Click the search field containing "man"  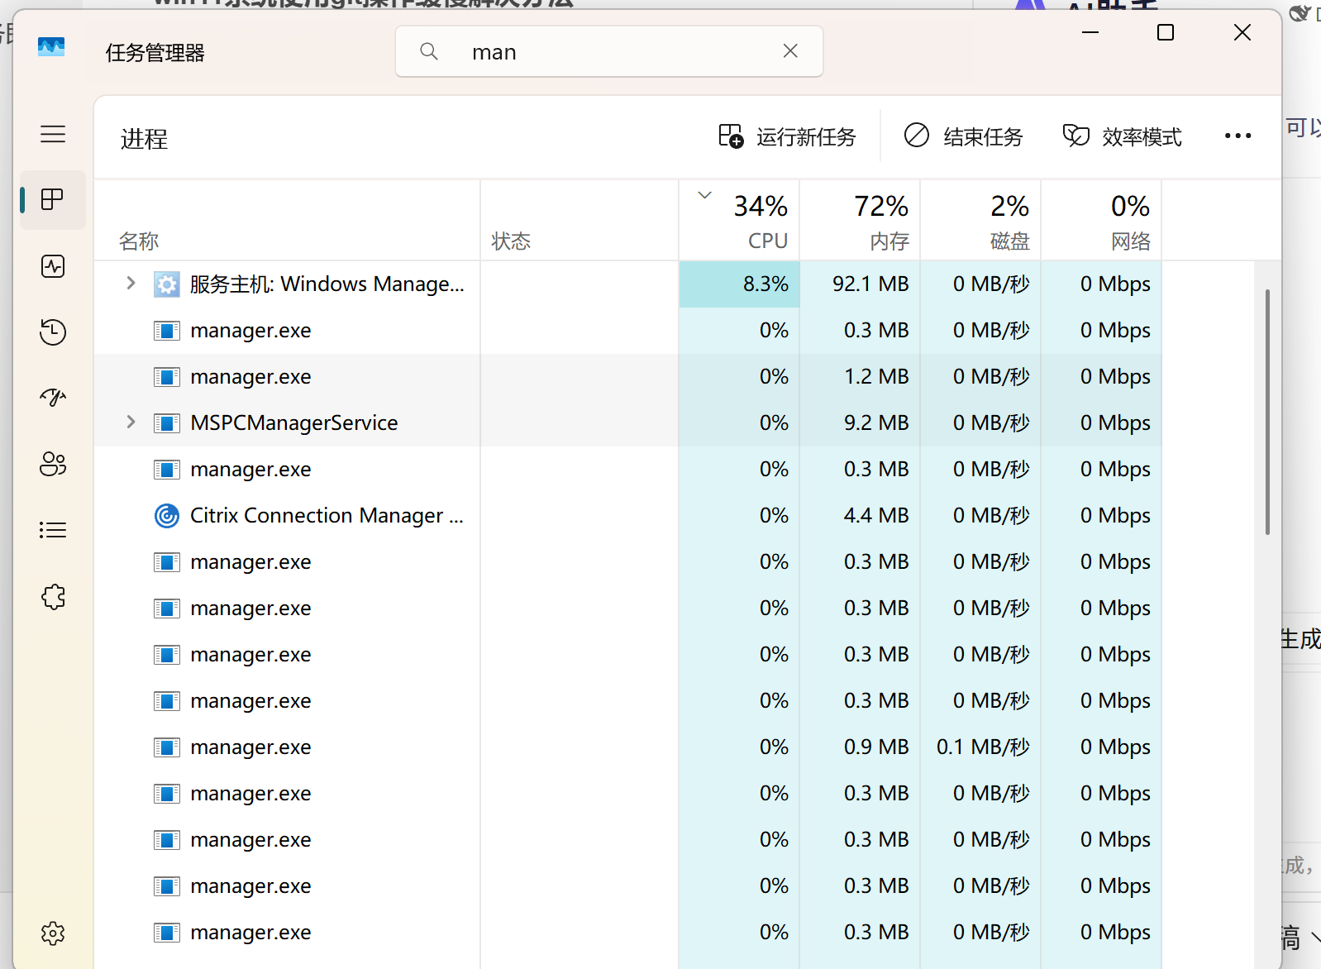tap(609, 51)
